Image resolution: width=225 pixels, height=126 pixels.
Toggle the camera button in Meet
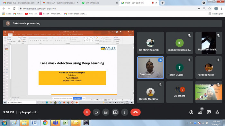pyautogui.click(x=96, y=112)
